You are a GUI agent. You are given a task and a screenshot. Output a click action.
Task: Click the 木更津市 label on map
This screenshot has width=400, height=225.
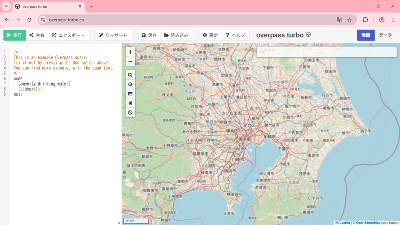[263, 180]
